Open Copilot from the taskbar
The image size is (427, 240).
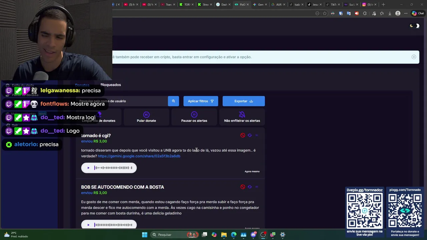214,235
